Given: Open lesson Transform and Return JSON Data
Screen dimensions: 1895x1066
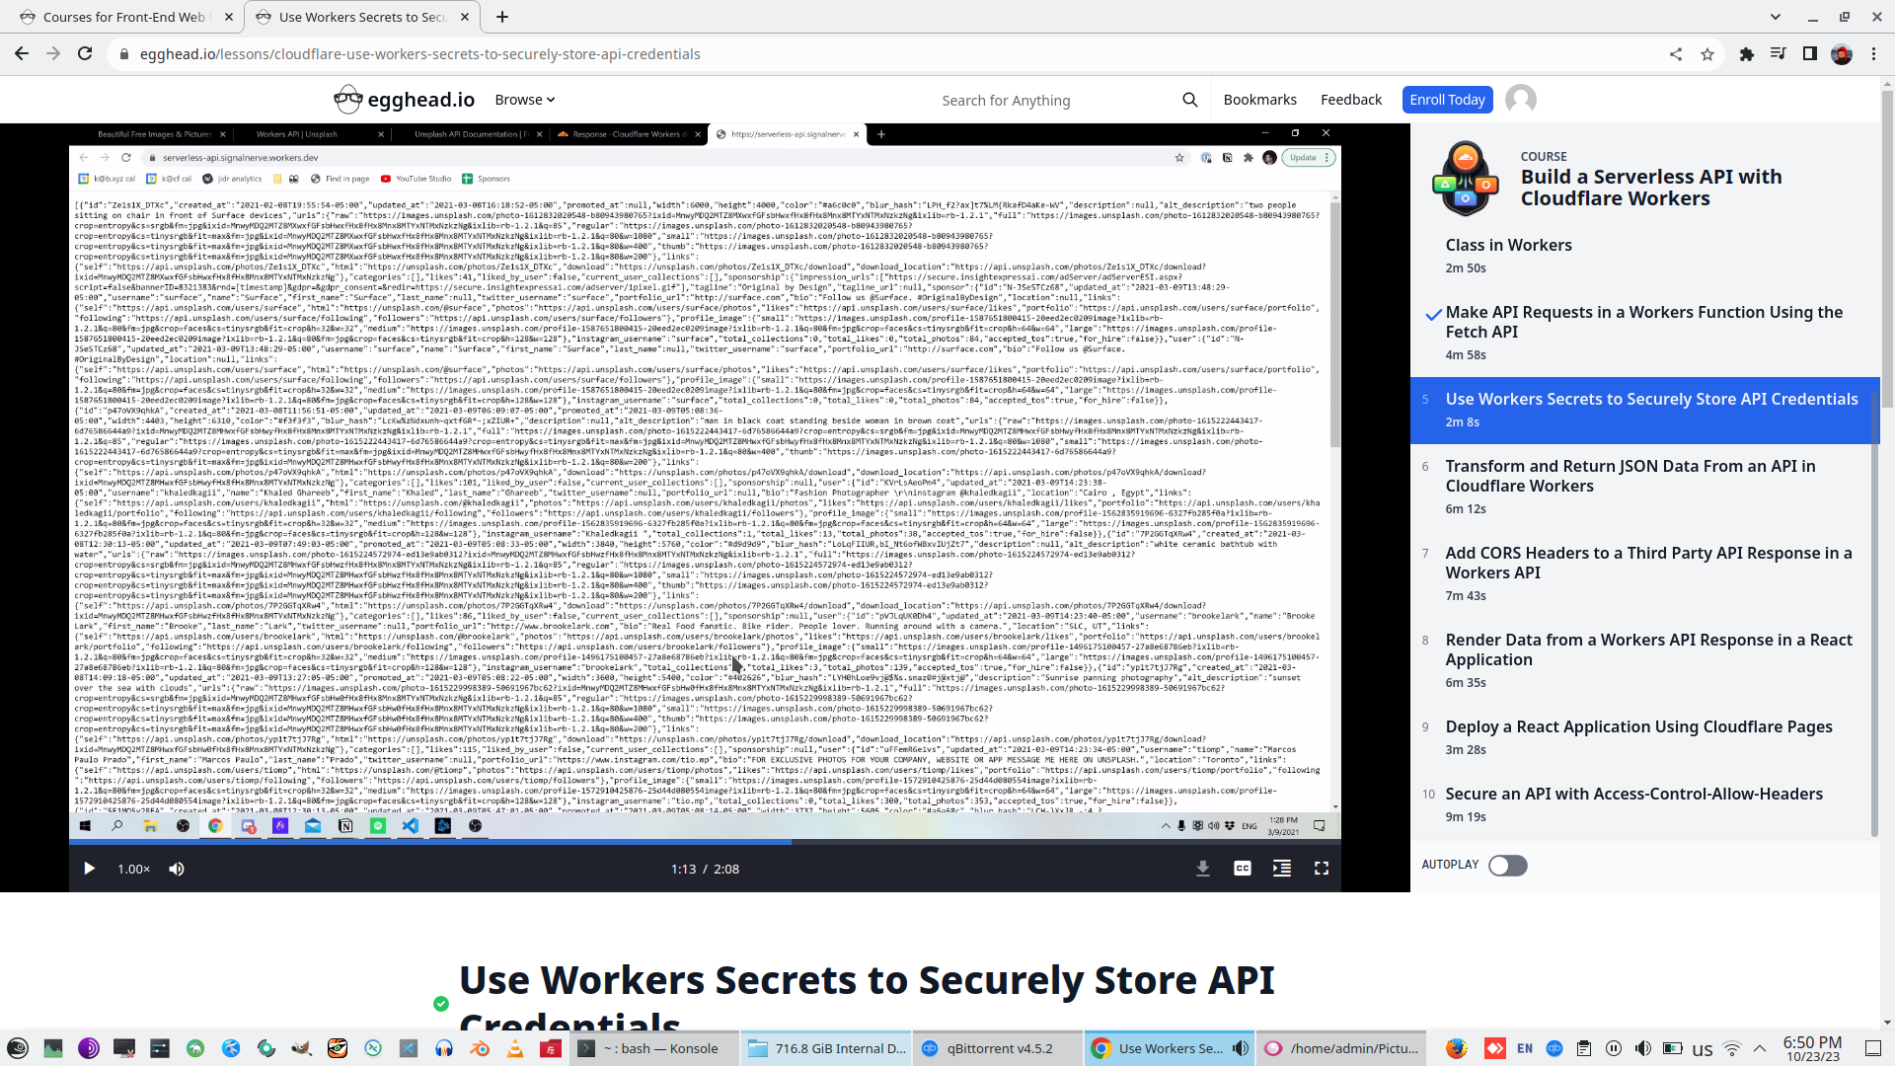Looking at the screenshot, I should [x=1630, y=476].
